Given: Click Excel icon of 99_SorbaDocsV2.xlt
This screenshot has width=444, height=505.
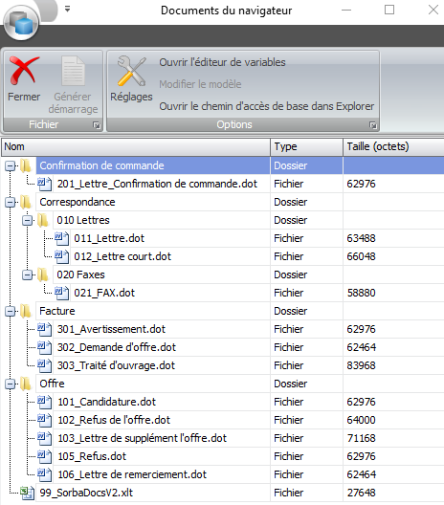Looking at the screenshot, I should coord(28,493).
